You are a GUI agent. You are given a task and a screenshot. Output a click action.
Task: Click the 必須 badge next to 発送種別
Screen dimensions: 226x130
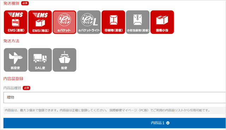(25, 3)
